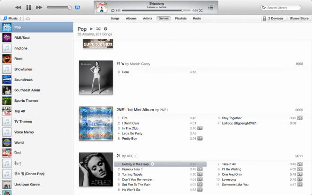Switch to the Playlists tab
This screenshot has width=312, height=195.
pos(180,18)
